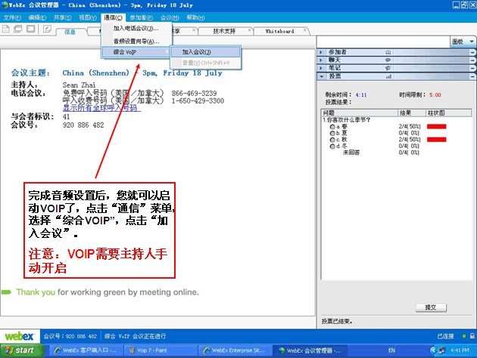Click the overlapping windows toolbar icon
Viewport: 477px width, 358px height.
[x=18, y=29]
